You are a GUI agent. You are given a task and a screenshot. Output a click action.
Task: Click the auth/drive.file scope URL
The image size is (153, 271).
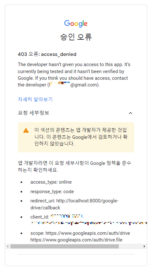coord(76,240)
